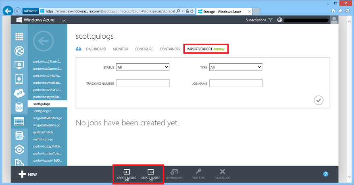Open Media Services play icon in sidebar
The image size is (354, 185).
pyautogui.click(x=19, y=150)
